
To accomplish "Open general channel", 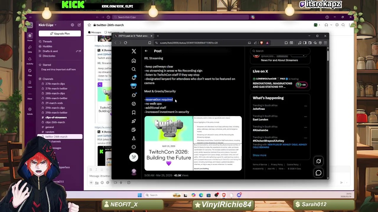I will tap(50, 127).
